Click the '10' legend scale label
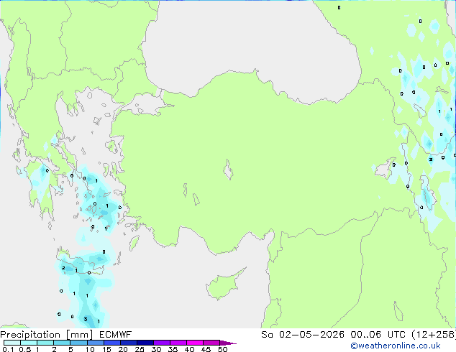Screen dimensions: 456x352 pos(90,349)
